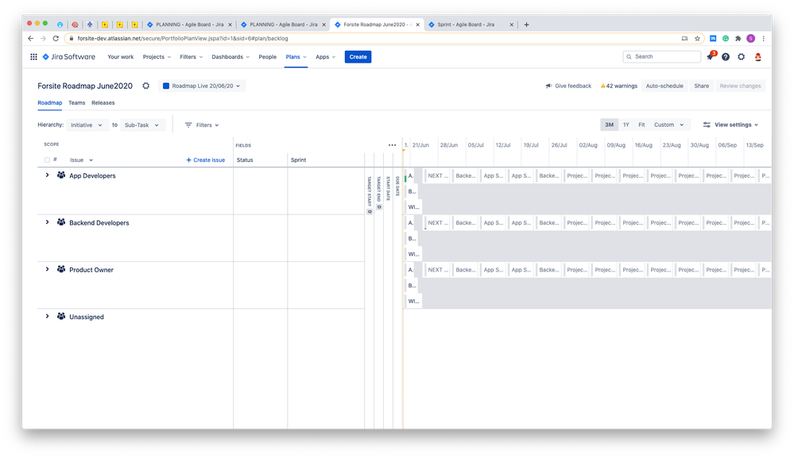
Task: Select the Fit timeframe button
Action: (x=641, y=125)
